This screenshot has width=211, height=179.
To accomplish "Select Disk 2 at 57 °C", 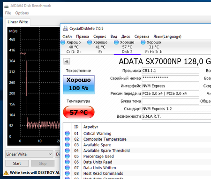I will click(127, 47).
